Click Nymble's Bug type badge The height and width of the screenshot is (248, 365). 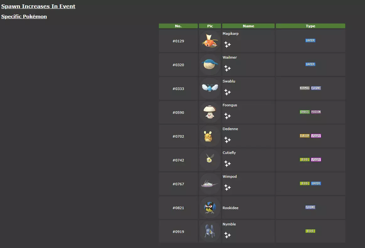pyautogui.click(x=310, y=231)
